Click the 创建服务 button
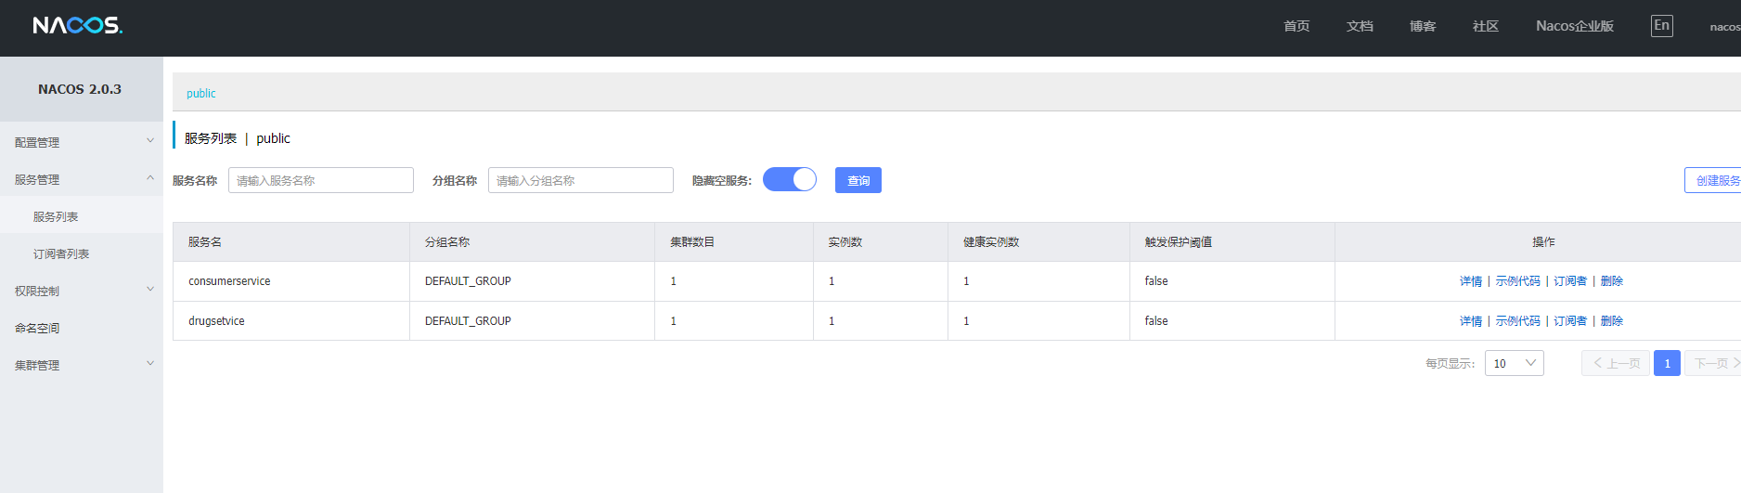The height and width of the screenshot is (493, 1741). [1715, 180]
